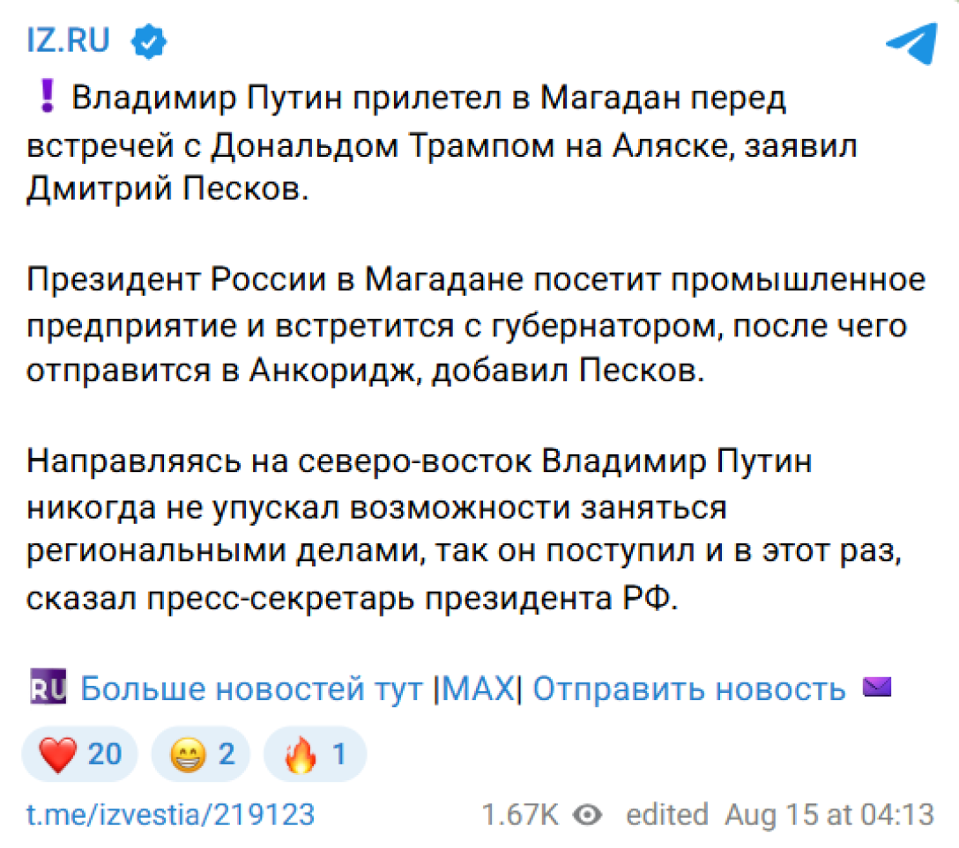Open the t.me/izvestia/219123 post link
This screenshot has height=848, width=959.
(x=170, y=815)
